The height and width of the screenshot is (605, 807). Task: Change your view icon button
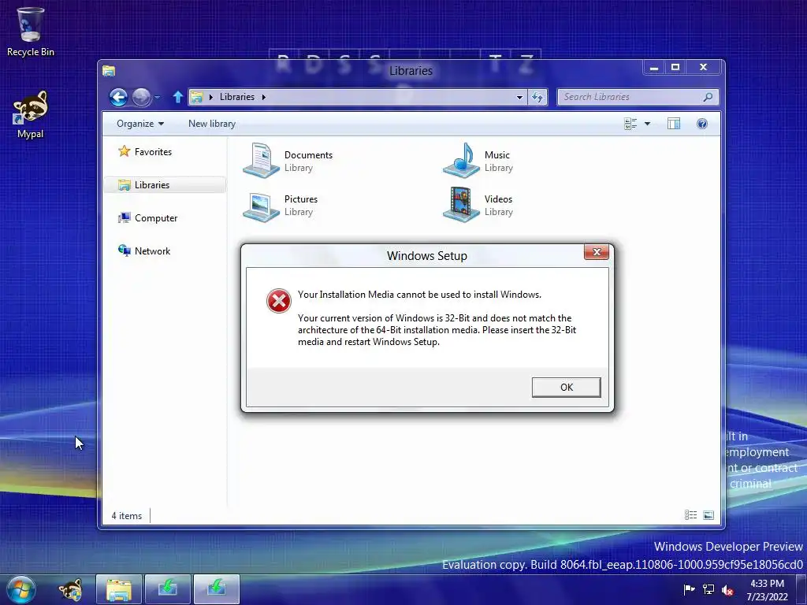point(630,124)
